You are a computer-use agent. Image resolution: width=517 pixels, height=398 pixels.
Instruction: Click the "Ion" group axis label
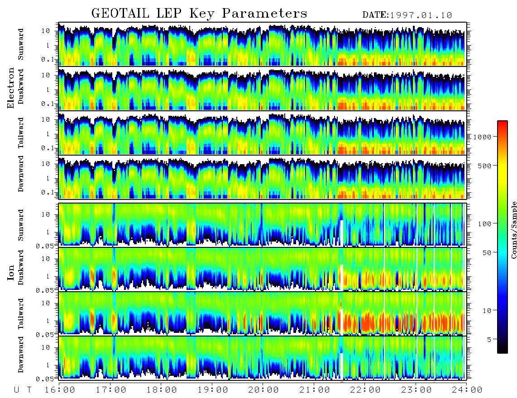(11, 273)
